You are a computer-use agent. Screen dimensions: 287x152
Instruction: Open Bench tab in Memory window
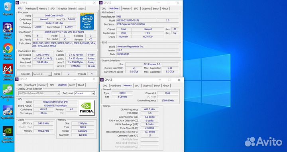(157, 86)
